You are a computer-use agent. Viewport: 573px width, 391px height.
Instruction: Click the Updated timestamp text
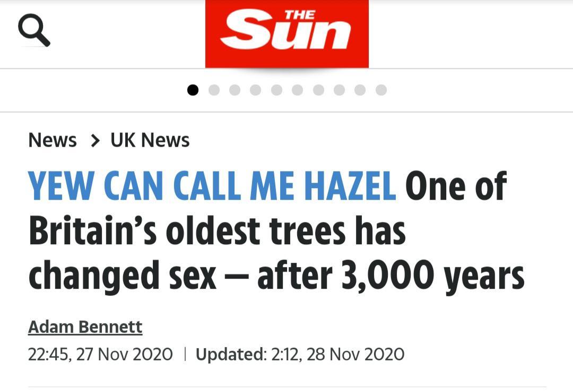tap(300, 354)
